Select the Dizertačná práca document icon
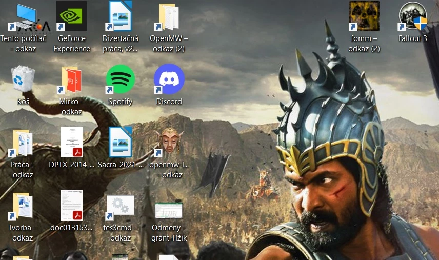This screenshot has height=260, width=439. click(x=120, y=16)
